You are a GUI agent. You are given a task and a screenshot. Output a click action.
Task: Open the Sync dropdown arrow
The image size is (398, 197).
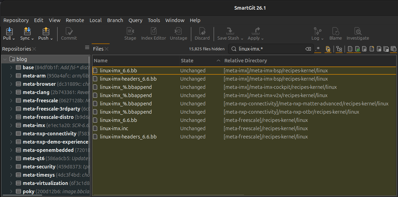[32, 39]
